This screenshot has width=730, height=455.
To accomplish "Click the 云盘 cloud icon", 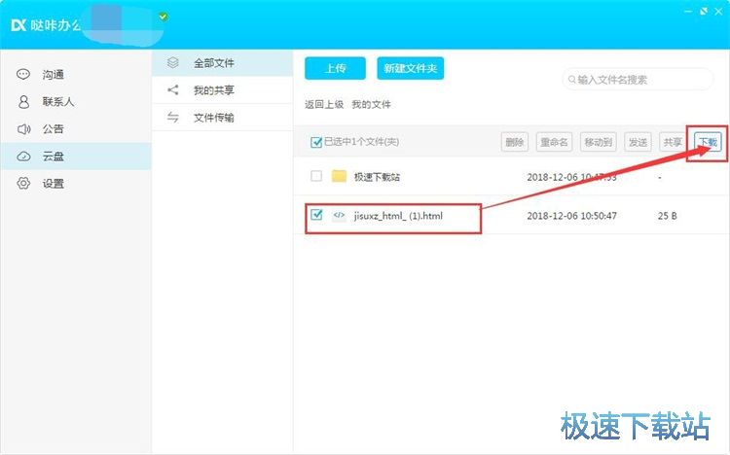I will [x=23, y=157].
